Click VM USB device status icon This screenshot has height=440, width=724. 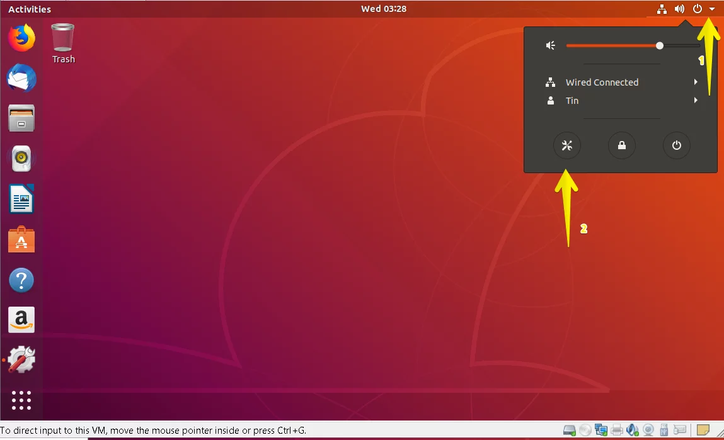(664, 431)
